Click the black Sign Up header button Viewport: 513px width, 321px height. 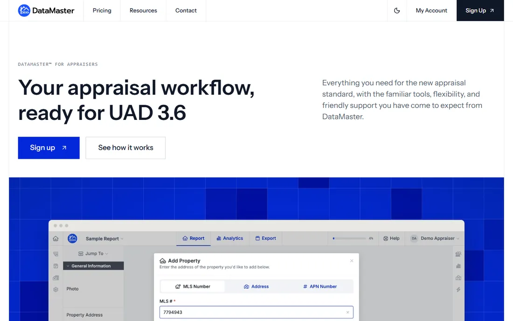480,10
